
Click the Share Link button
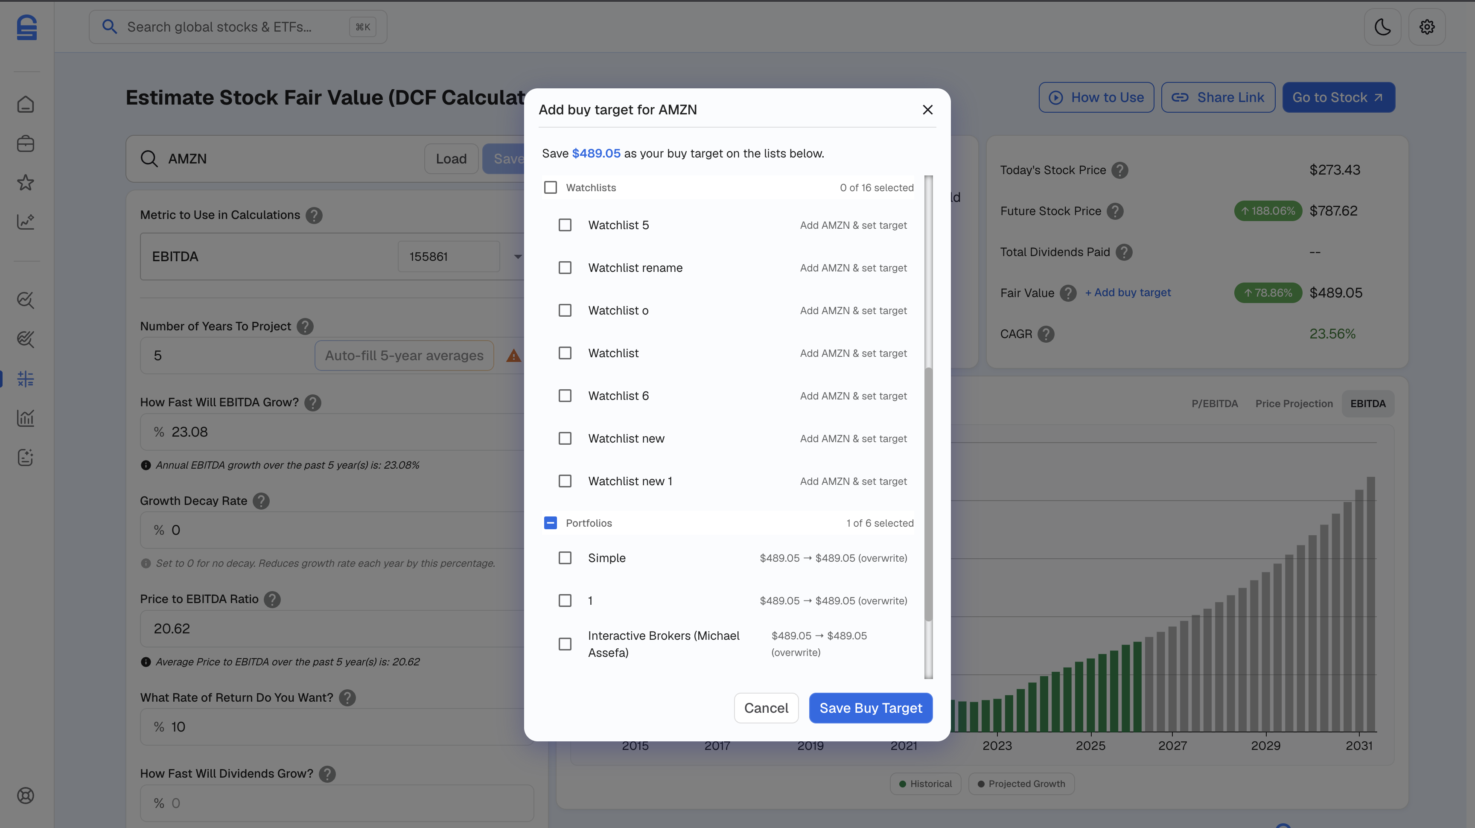pyautogui.click(x=1218, y=97)
